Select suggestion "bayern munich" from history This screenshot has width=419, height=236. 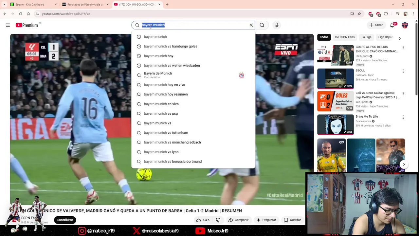(x=193, y=37)
